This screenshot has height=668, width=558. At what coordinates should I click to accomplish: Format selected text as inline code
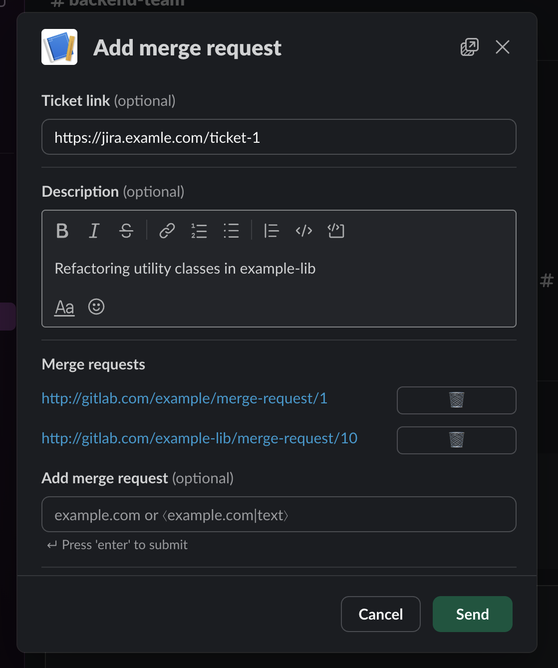pos(303,231)
